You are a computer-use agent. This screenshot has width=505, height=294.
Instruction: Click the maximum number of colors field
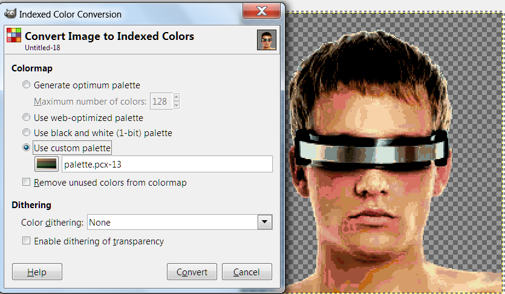(x=161, y=101)
